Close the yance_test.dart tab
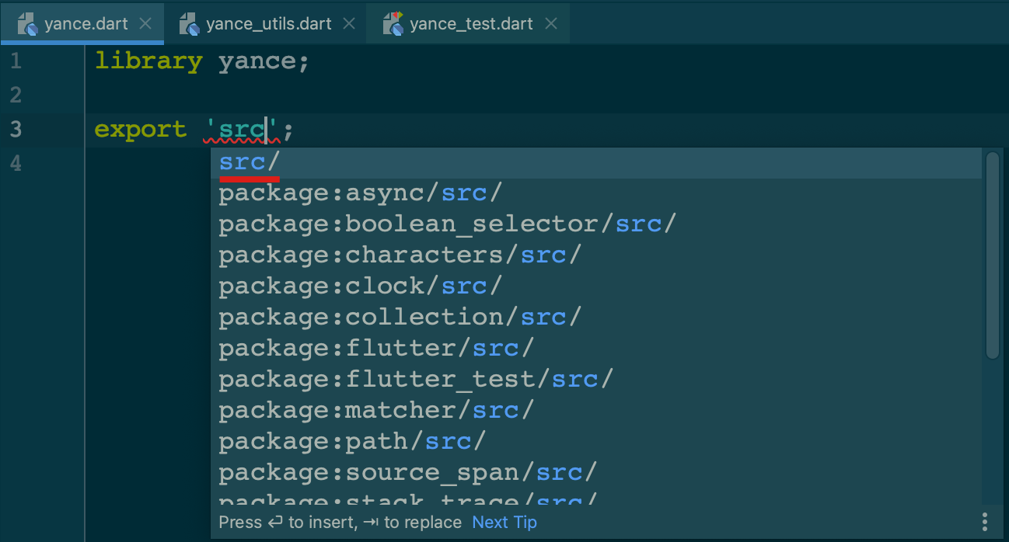The height and width of the screenshot is (542, 1009). 551,24
